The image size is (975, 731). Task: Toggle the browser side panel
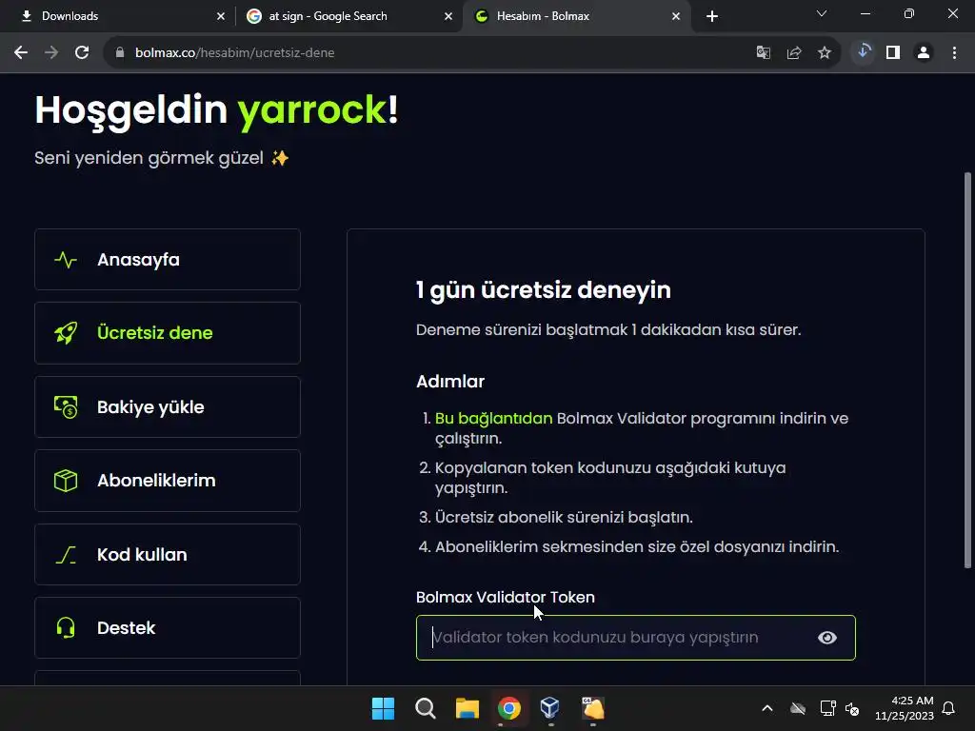[x=893, y=53]
